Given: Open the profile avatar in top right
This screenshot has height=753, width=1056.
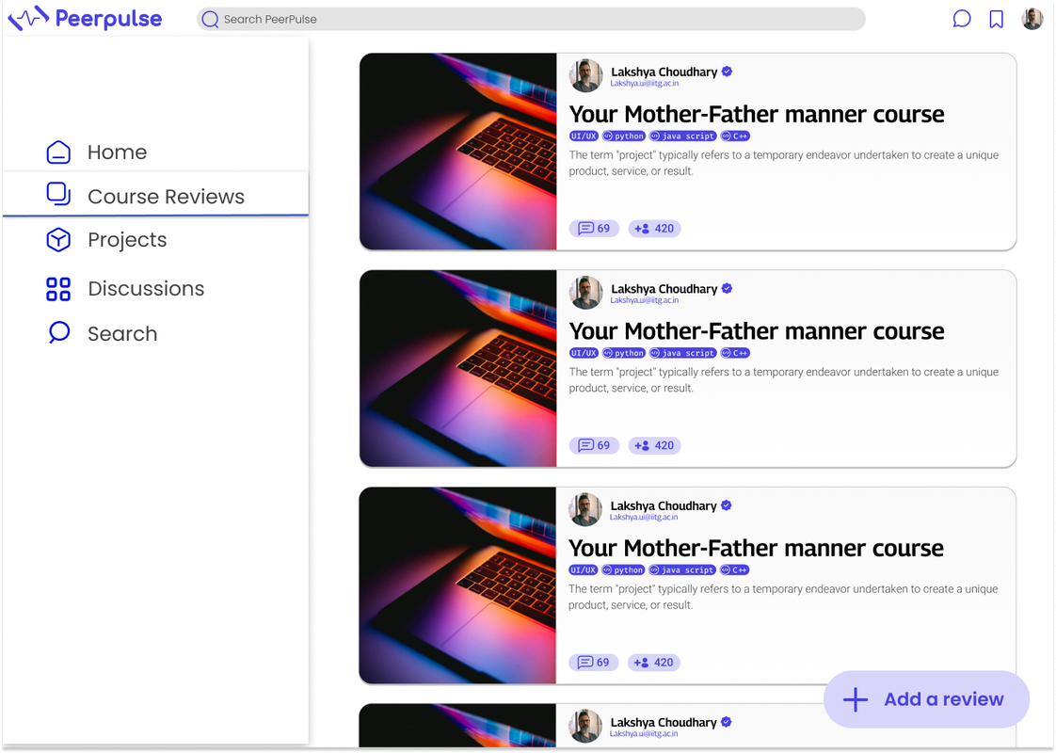Looking at the screenshot, I should 1032,19.
